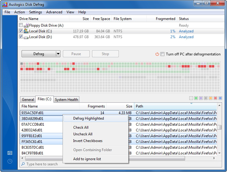
Task: Click the Local Disk (D:) drive icon
Action: pos(26,37)
